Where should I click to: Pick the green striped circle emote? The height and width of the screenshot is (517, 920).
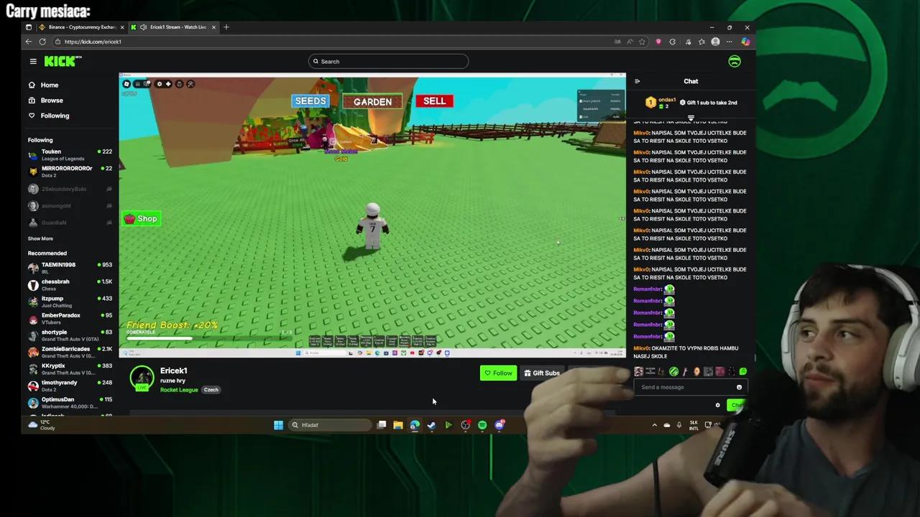pyautogui.click(x=673, y=372)
